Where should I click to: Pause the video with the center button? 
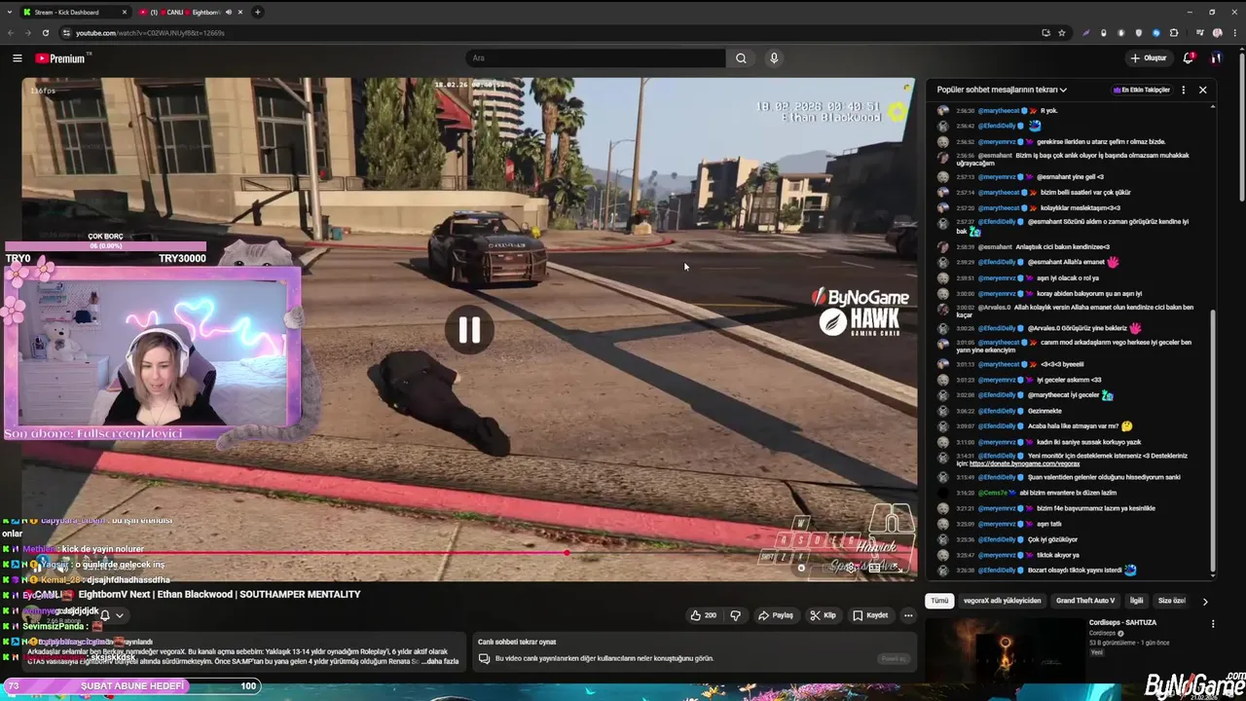(x=469, y=330)
